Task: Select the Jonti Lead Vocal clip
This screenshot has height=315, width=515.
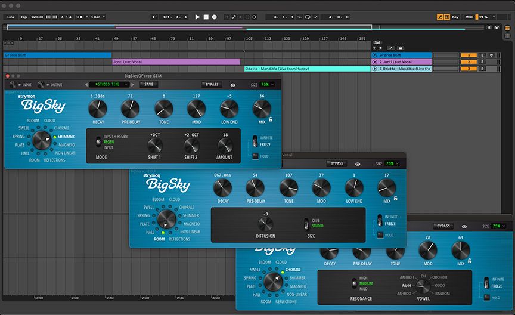Action: [x=176, y=62]
